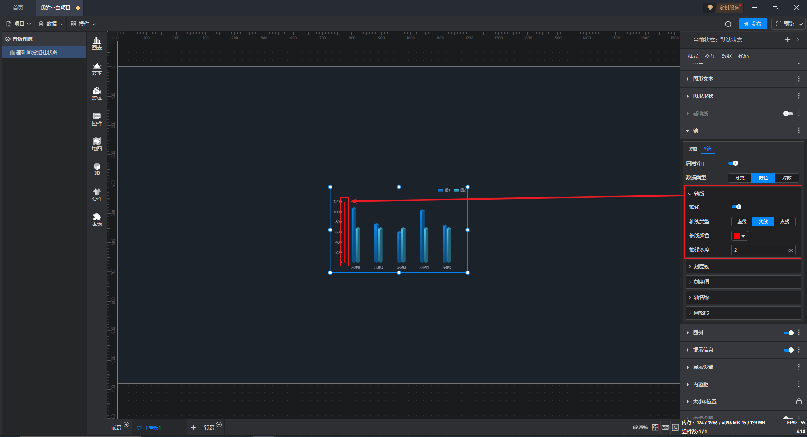Add a new project tab
Image resolution: width=807 pixels, height=437 pixels.
[92, 8]
